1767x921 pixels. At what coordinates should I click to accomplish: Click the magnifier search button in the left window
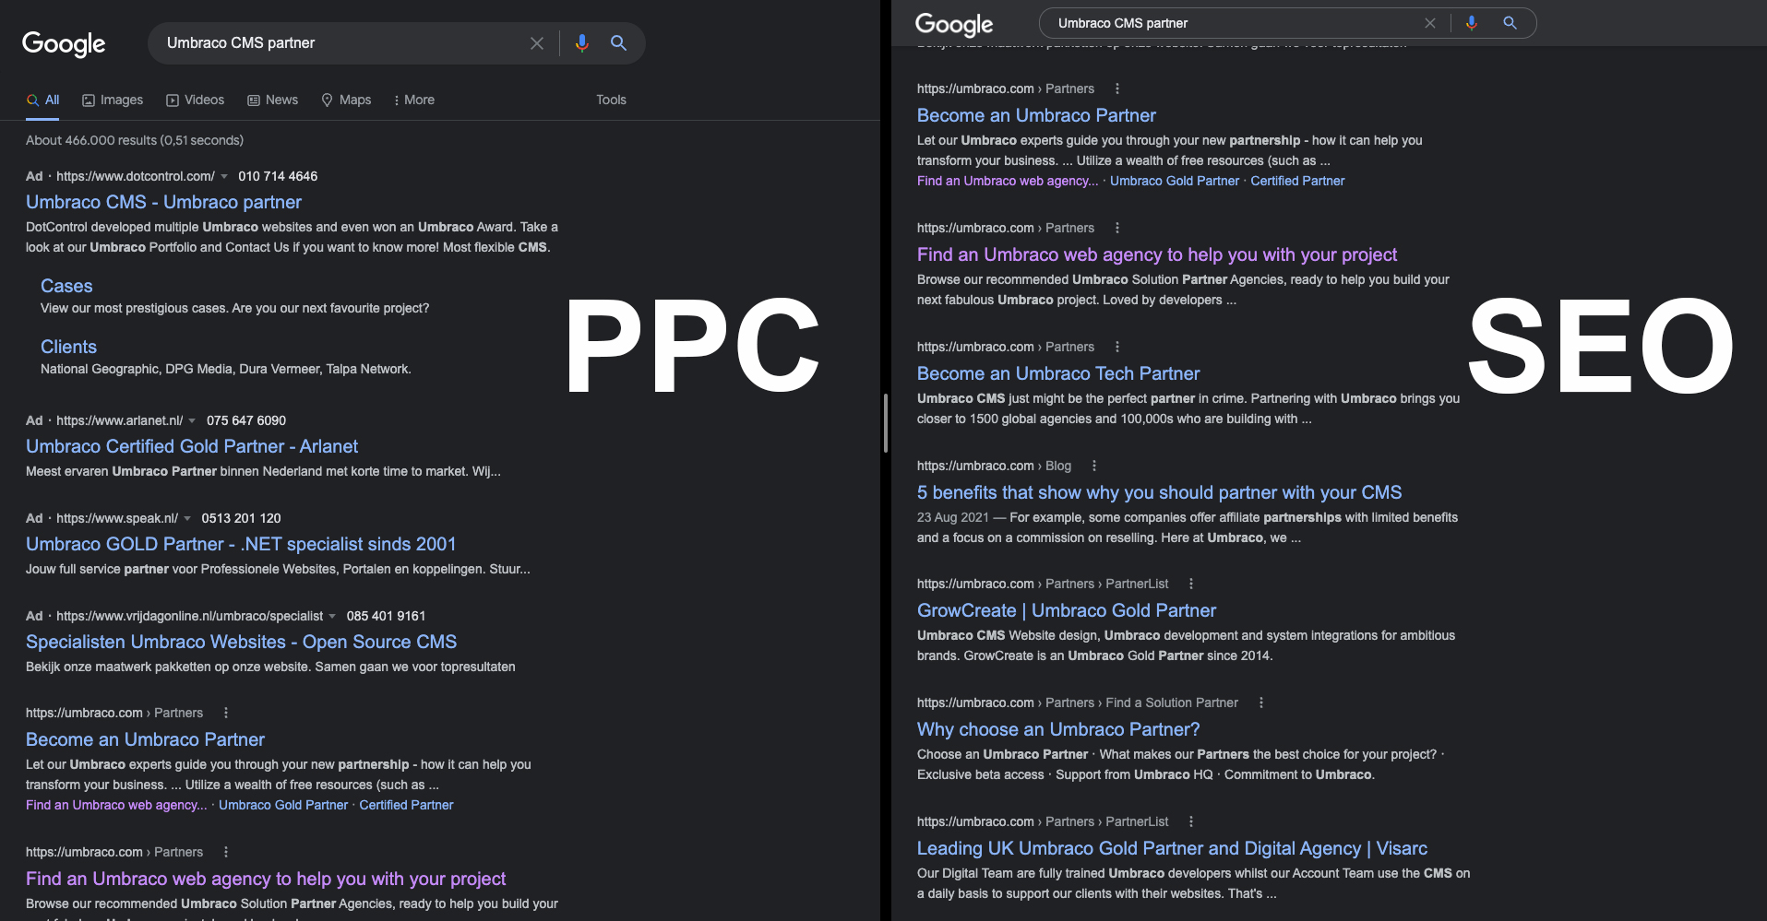click(x=619, y=43)
